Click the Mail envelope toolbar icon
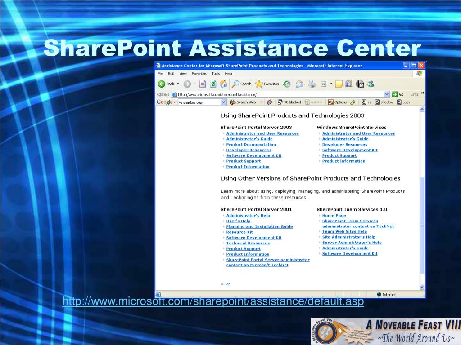Screen dimensions: 461x345 [299, 84]
